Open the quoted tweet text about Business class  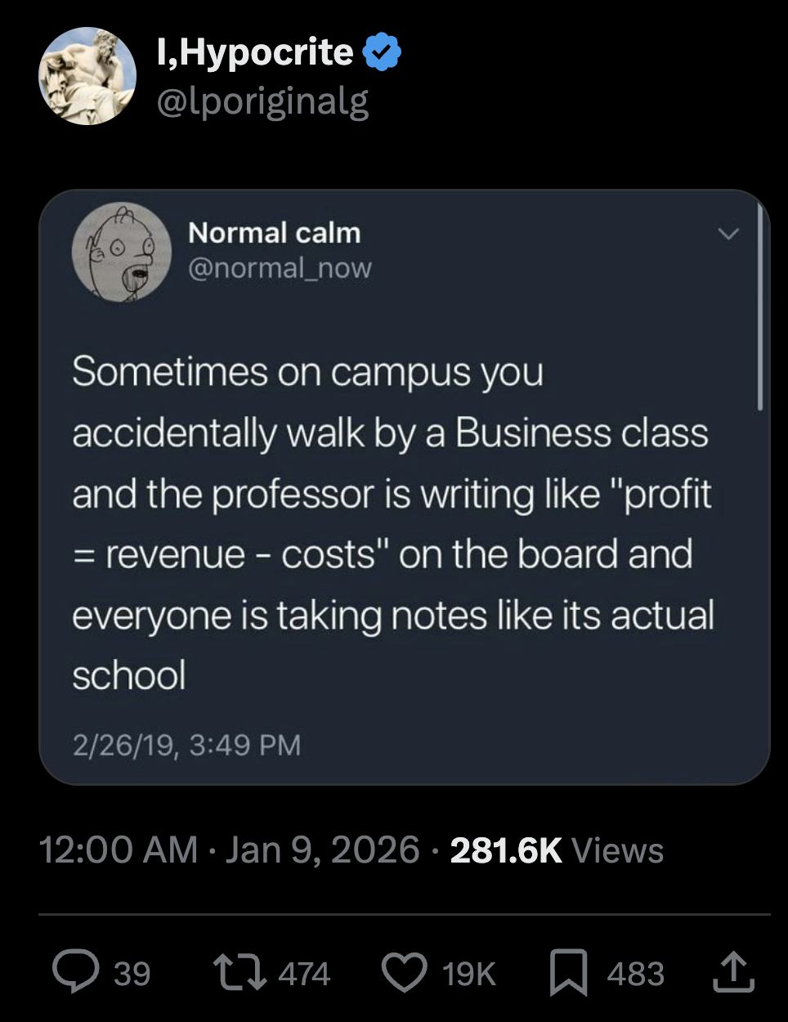click(x=392, y=523)
